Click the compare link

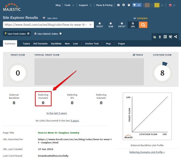142,18
